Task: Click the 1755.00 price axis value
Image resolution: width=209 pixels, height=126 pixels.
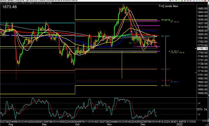Action: [202, 53]
